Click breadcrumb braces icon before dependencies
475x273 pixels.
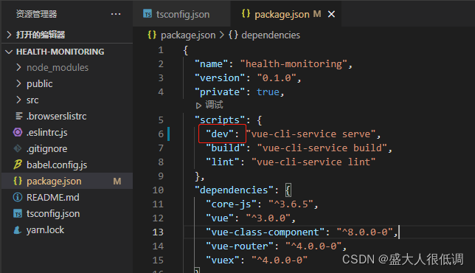point(233,35)
